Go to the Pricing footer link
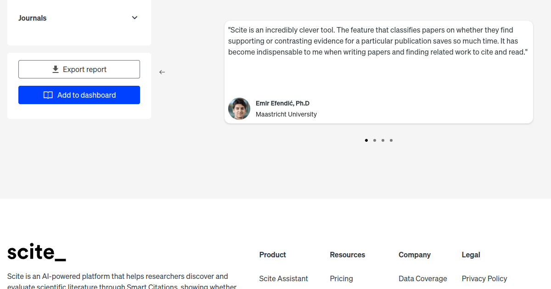 click(x=341, y=278)
